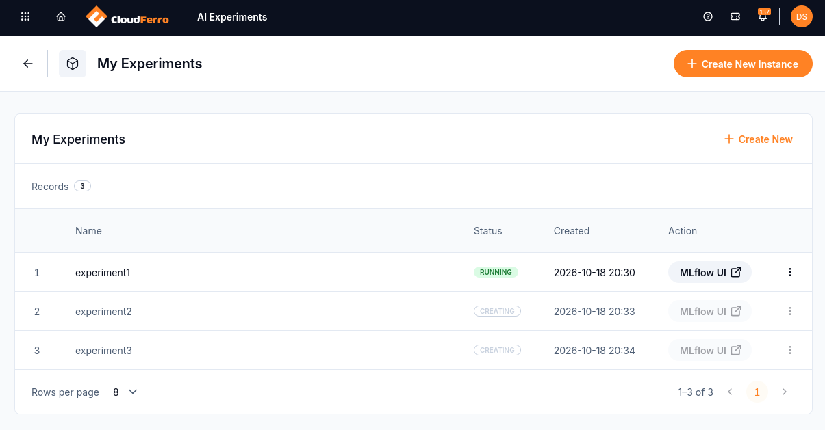Screen dimensions: 825x430
Task: Click the Status column header
Action: point(487,231)
